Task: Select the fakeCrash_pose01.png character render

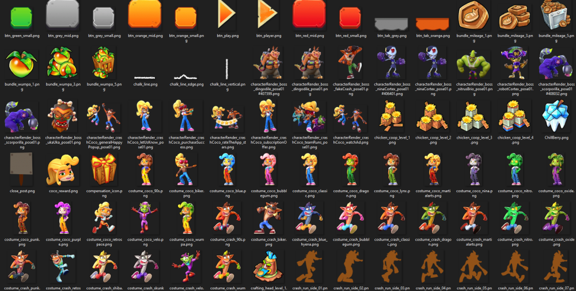Action: click(350, 63)
